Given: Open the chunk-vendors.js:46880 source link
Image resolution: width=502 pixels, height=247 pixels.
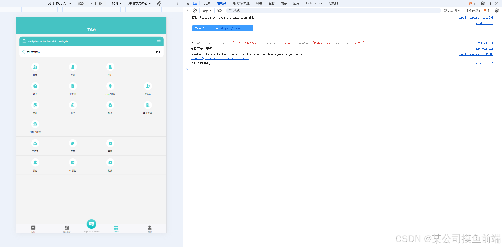Looking at the screenshot, I should 476,54.
